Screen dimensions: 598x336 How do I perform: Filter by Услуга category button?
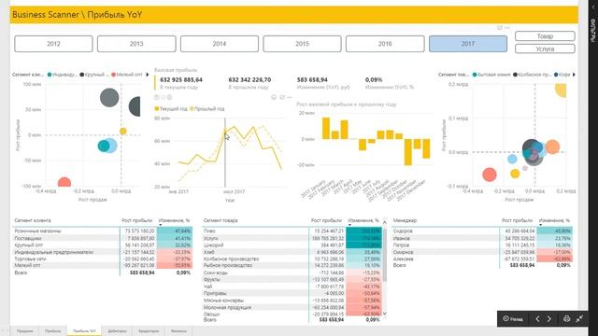click(x=545, y=49)
